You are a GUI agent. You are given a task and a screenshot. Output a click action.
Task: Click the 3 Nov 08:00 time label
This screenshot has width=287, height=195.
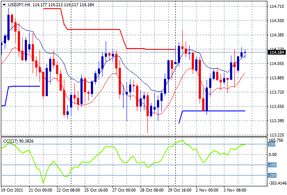pos(235,190)
